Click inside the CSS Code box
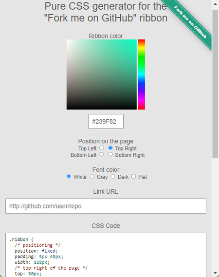 point(106,255)
